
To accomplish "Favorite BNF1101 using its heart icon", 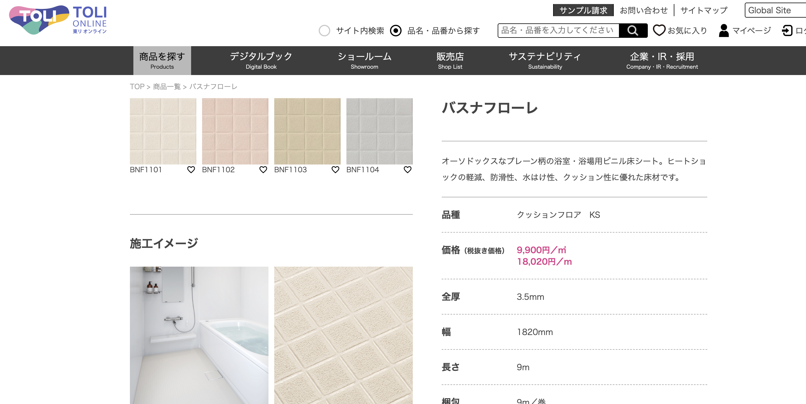I will click(x=191, y=170).
